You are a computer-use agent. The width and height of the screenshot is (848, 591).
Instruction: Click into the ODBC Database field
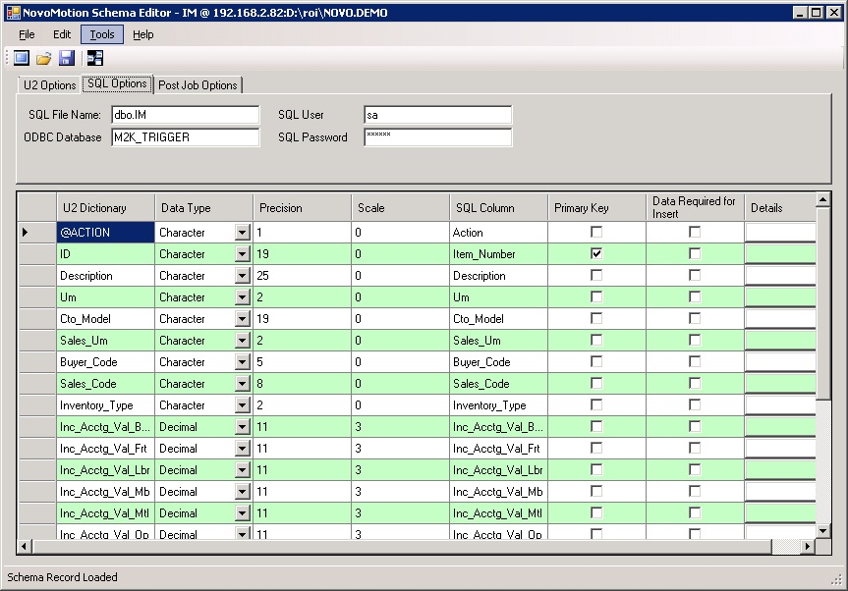click(186, 137)
